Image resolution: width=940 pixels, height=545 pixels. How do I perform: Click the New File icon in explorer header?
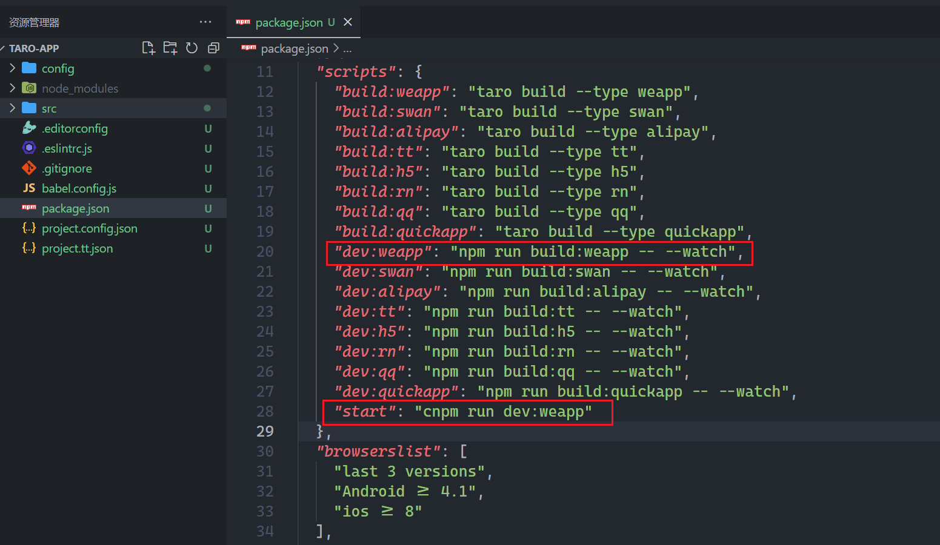tap(148, 48)
